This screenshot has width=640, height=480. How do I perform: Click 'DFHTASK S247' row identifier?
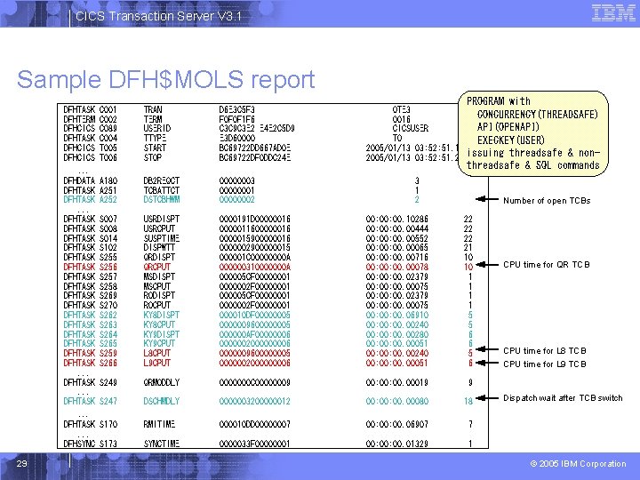click(90, 401)
